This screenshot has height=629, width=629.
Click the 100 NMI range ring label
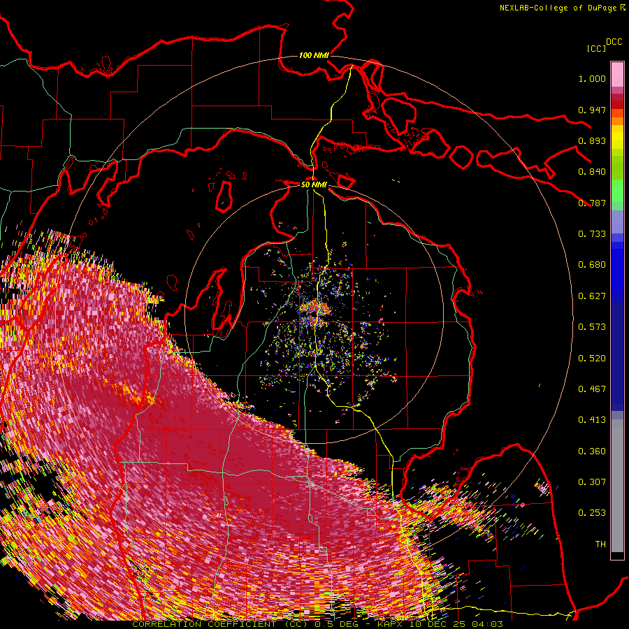coord(314,55)
